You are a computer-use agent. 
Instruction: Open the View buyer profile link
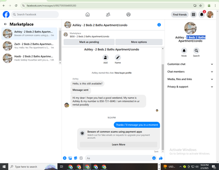tap(123, 73)
